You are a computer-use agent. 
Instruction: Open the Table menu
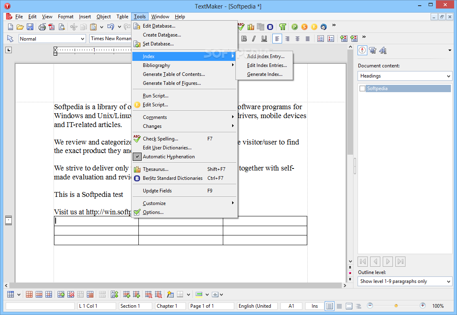pyautogui.click(x=122, y=17)
